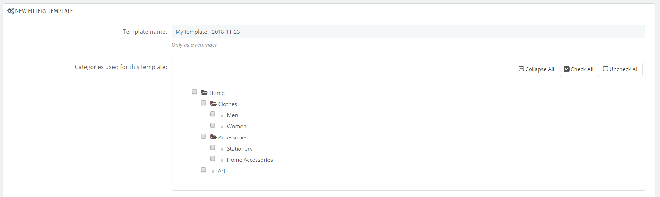Click the Check All button
This screenshot has width=660, height=197.
(x=579, y=69)
